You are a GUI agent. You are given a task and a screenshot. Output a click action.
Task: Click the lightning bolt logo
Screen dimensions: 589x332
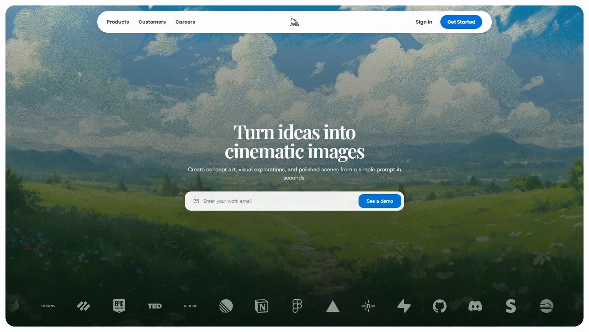click(404, 306)
